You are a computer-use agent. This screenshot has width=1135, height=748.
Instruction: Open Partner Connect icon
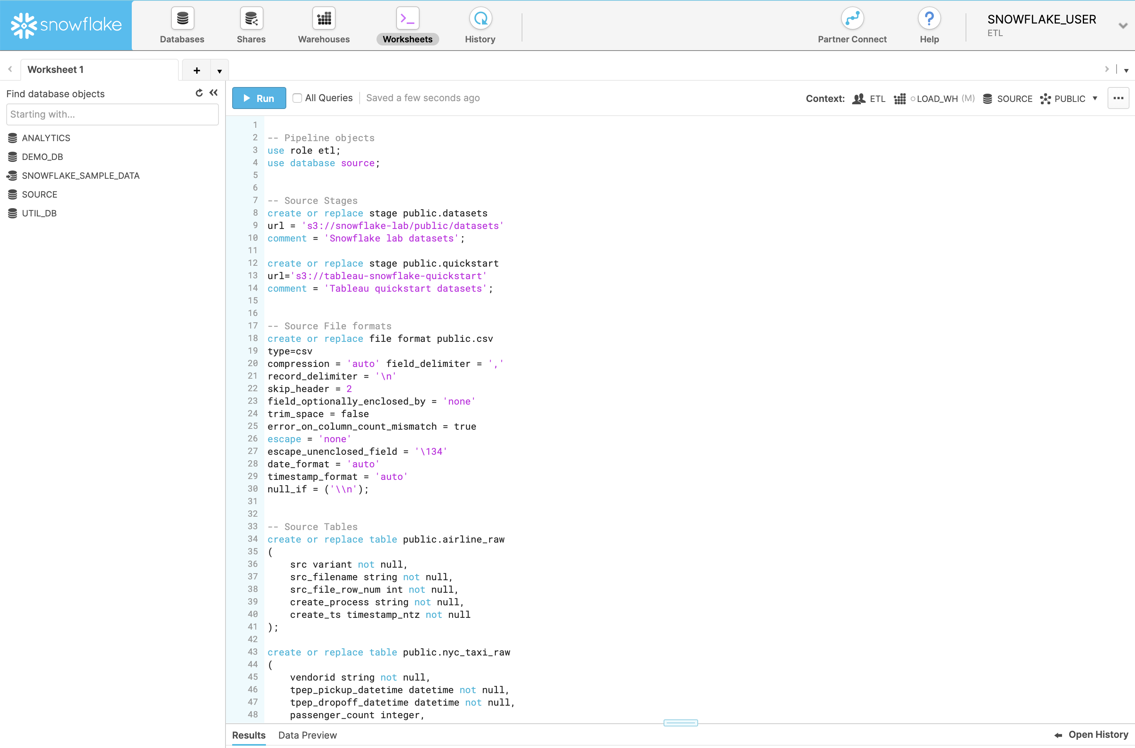coord(852,18)
